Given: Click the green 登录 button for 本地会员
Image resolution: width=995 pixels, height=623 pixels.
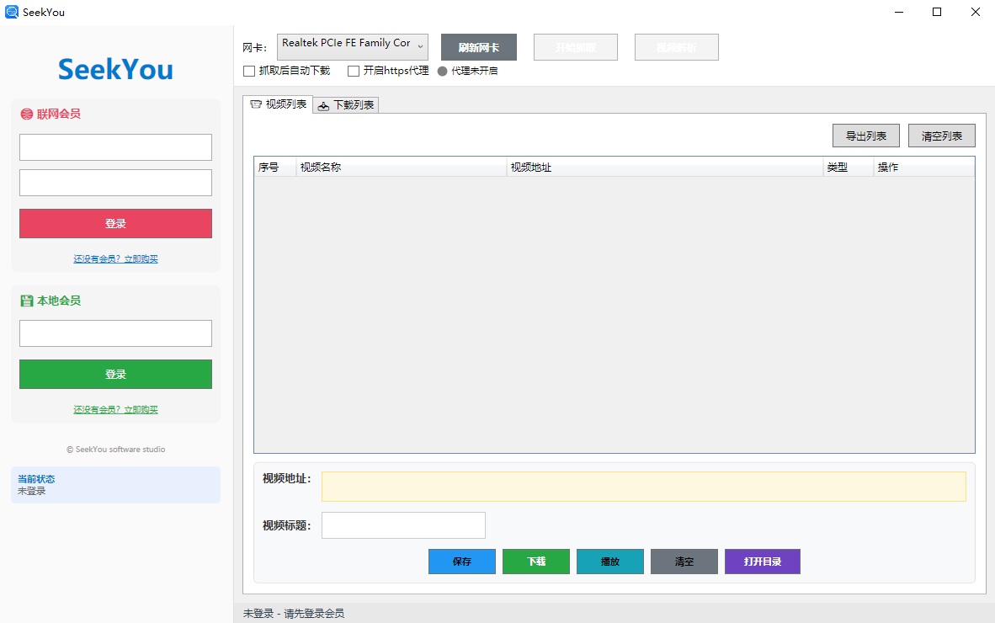Looking at the screenshot, I should click(x=115, y=375).
